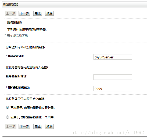
Task: Click the top 取消 (Cancel) button
Action: click(x=49, y=13)
